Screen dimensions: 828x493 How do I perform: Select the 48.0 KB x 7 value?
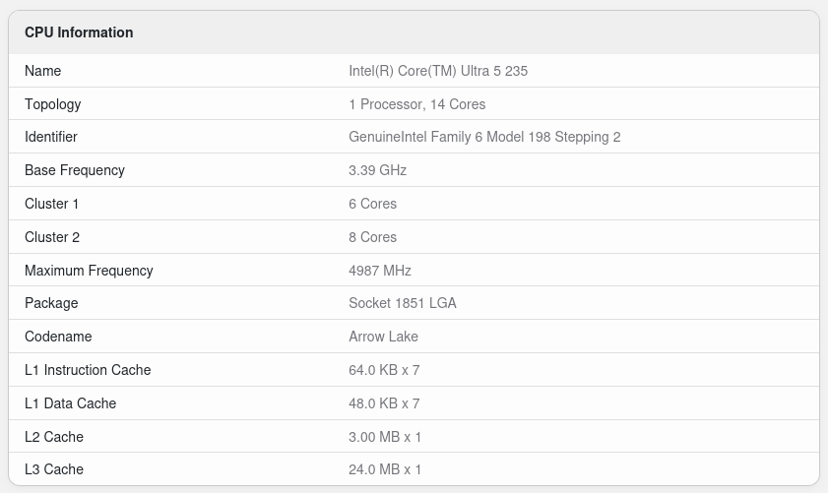click(x=384, y=403)
